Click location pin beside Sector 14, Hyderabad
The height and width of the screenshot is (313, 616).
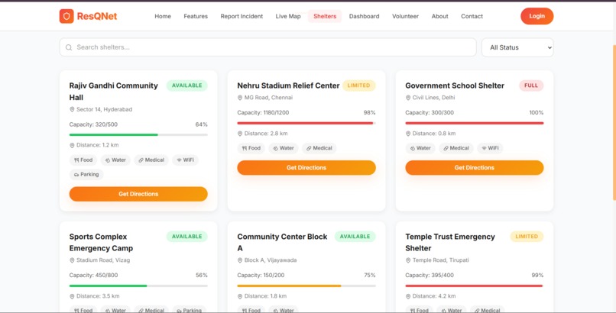(72, 109)
